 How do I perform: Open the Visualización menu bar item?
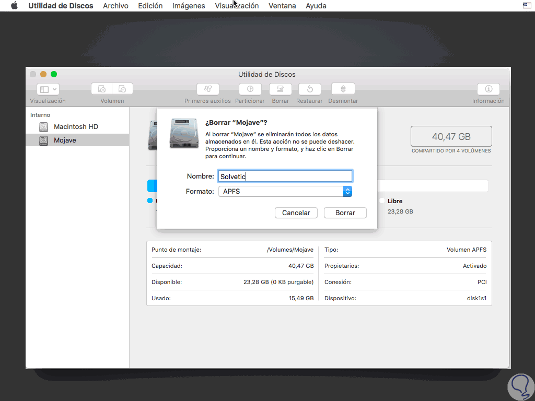(x=237, y=6)
